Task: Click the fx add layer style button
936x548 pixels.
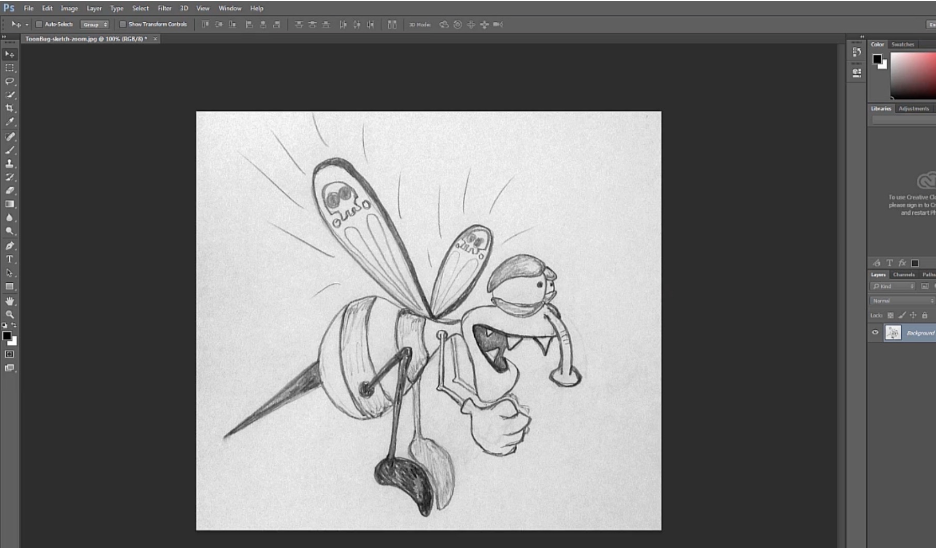Action: point(901,263)
